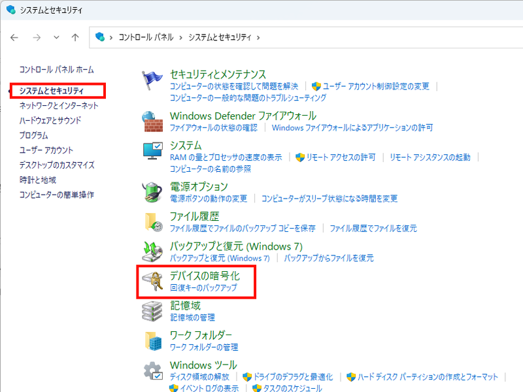Click コンピューターの一般的な問題のトラブルシューティング link
523x392 pixels.
(x=248, y=97)
